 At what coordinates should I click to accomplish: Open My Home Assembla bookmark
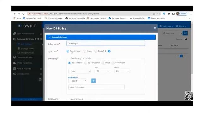click(x=75, y=18)
